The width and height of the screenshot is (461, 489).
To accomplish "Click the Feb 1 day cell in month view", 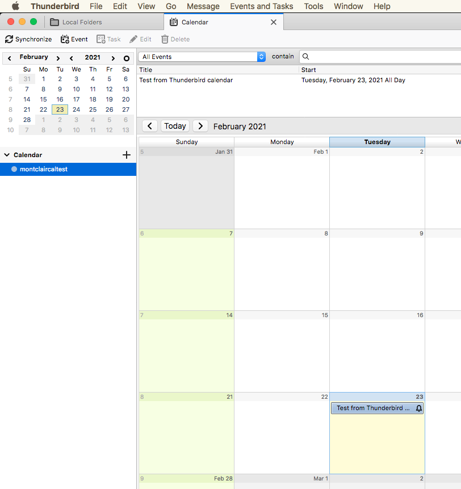I will click(x=282, y=188).
